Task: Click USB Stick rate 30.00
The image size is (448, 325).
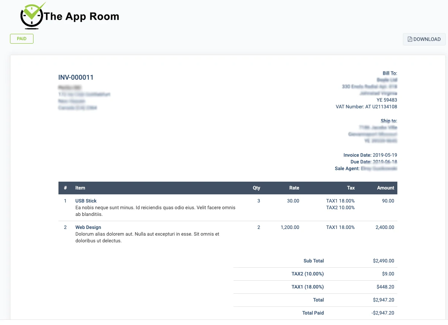Action: click(293, 201)
